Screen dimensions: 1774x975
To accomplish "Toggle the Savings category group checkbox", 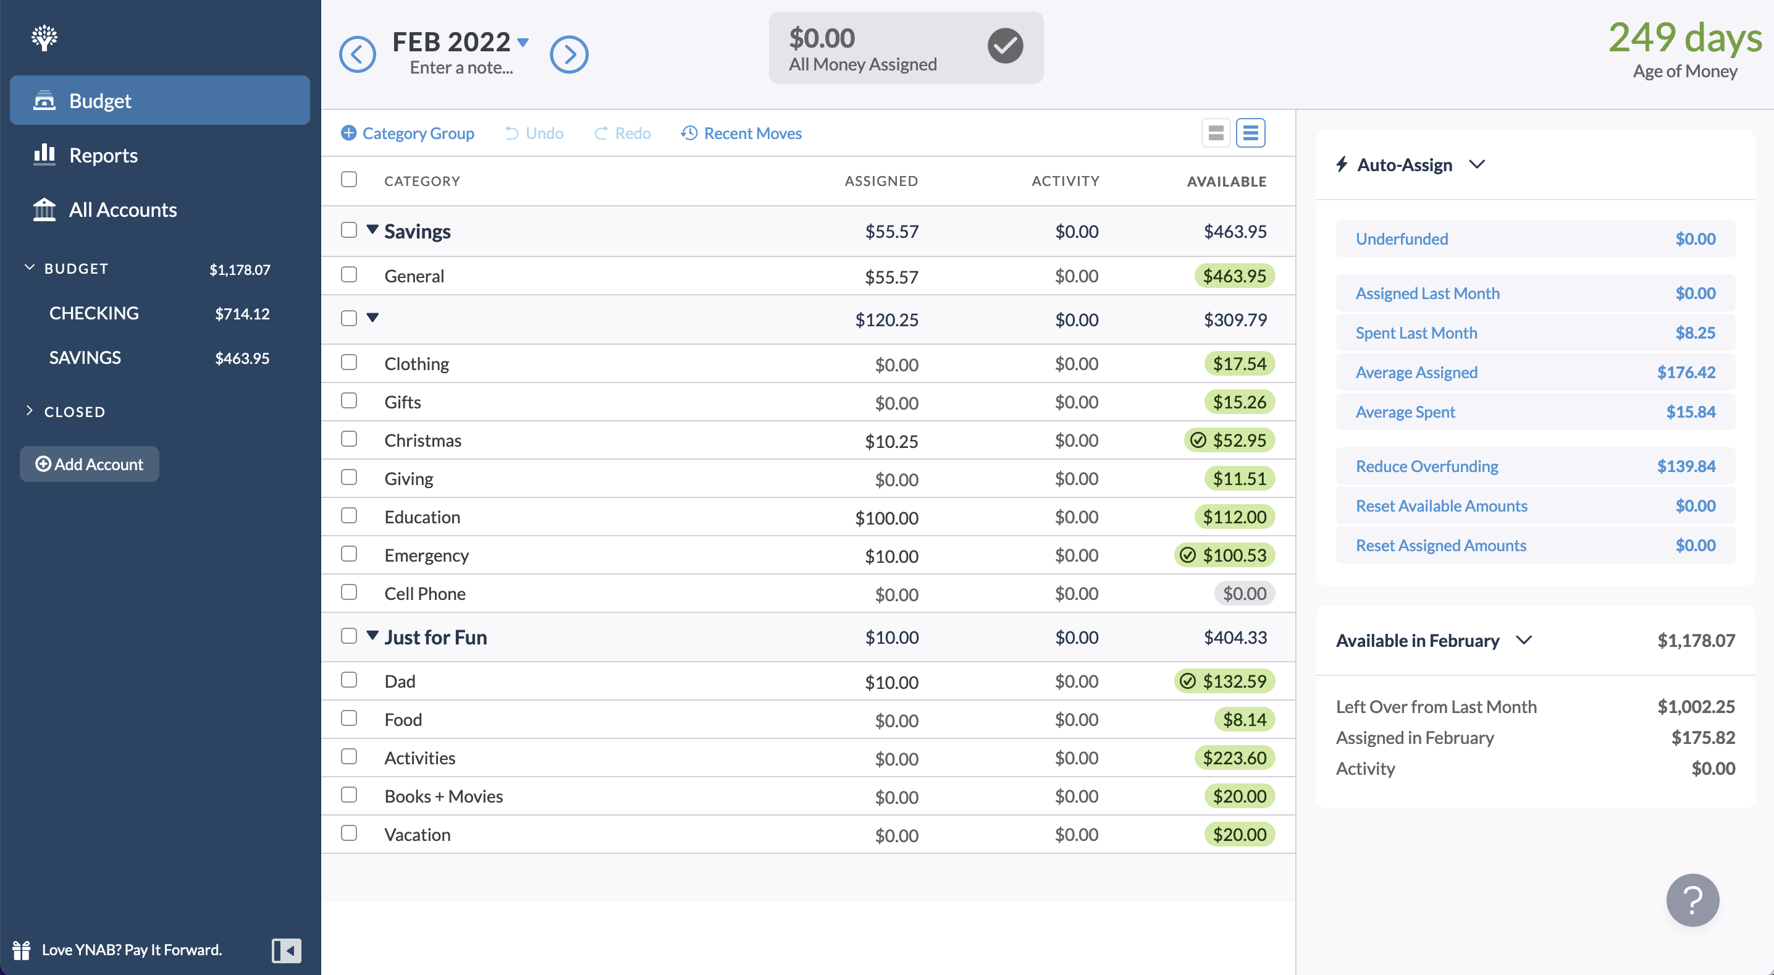I will click(348, 229).
